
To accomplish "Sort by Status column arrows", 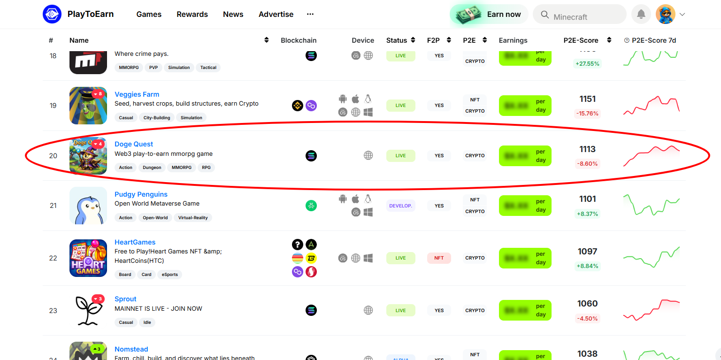I will pos(413,40).
